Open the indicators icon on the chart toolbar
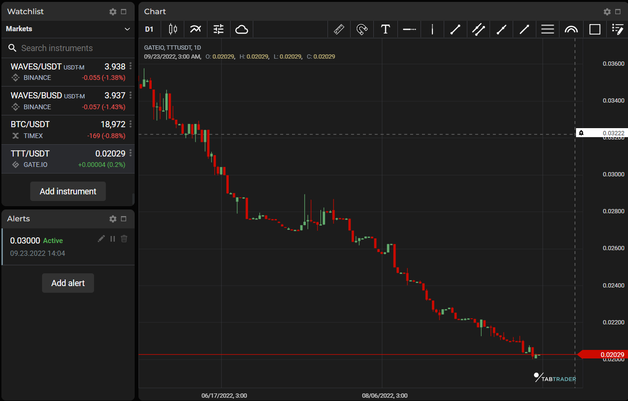Viewport: 628px width, 401px height. point(195,29)
